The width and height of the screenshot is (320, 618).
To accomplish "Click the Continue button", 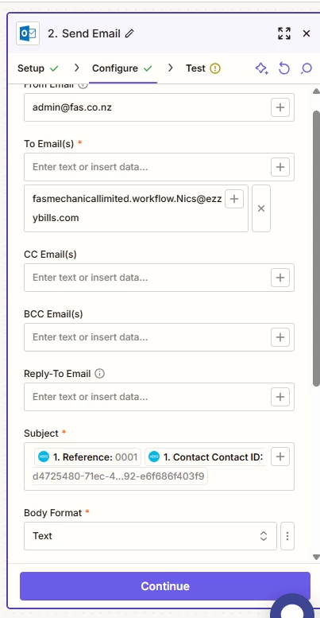I will [x=165, y=586].
